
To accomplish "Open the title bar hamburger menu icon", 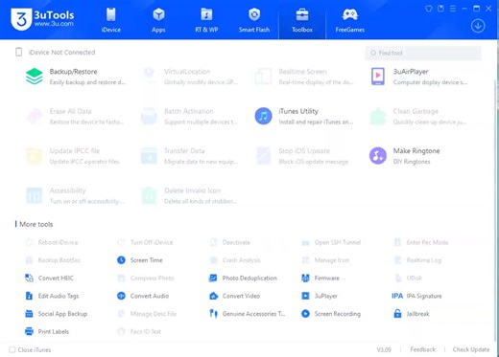I will pyautogui.click(x=453, y=9).
